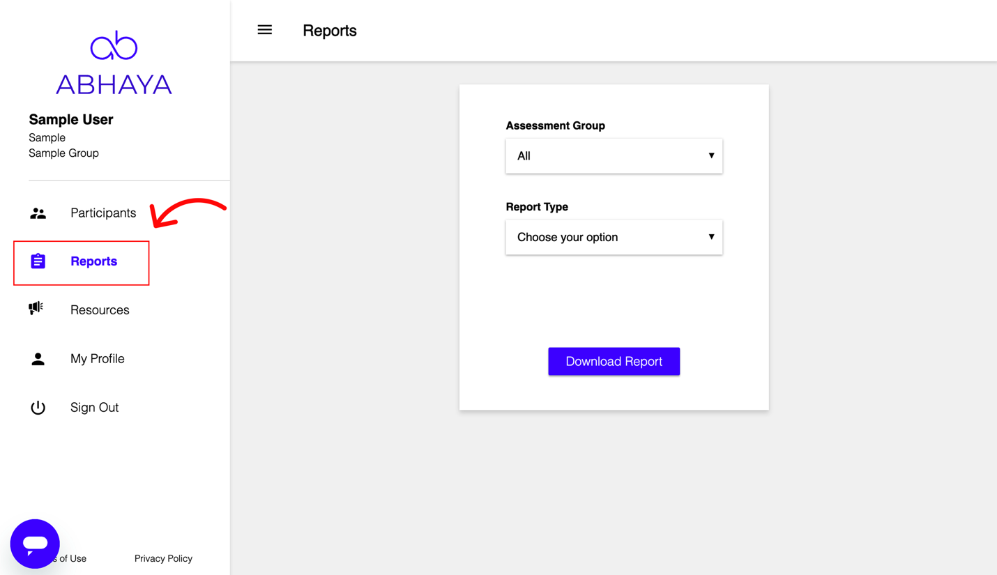Go to Resources section
Viewport: 997px width, 575px height.
100,310
